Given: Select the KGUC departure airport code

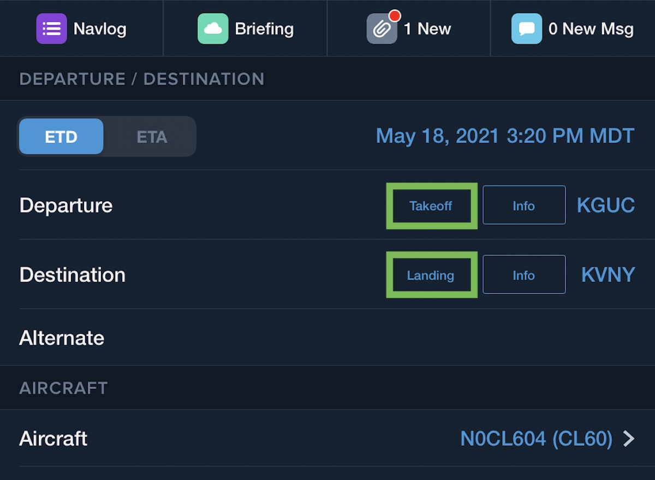Looking at the screenshot, I should [606, 206].
